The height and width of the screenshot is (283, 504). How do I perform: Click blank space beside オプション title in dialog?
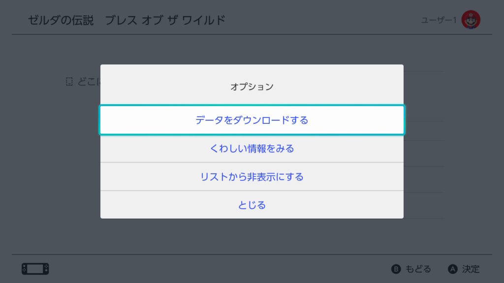(345, 86)
